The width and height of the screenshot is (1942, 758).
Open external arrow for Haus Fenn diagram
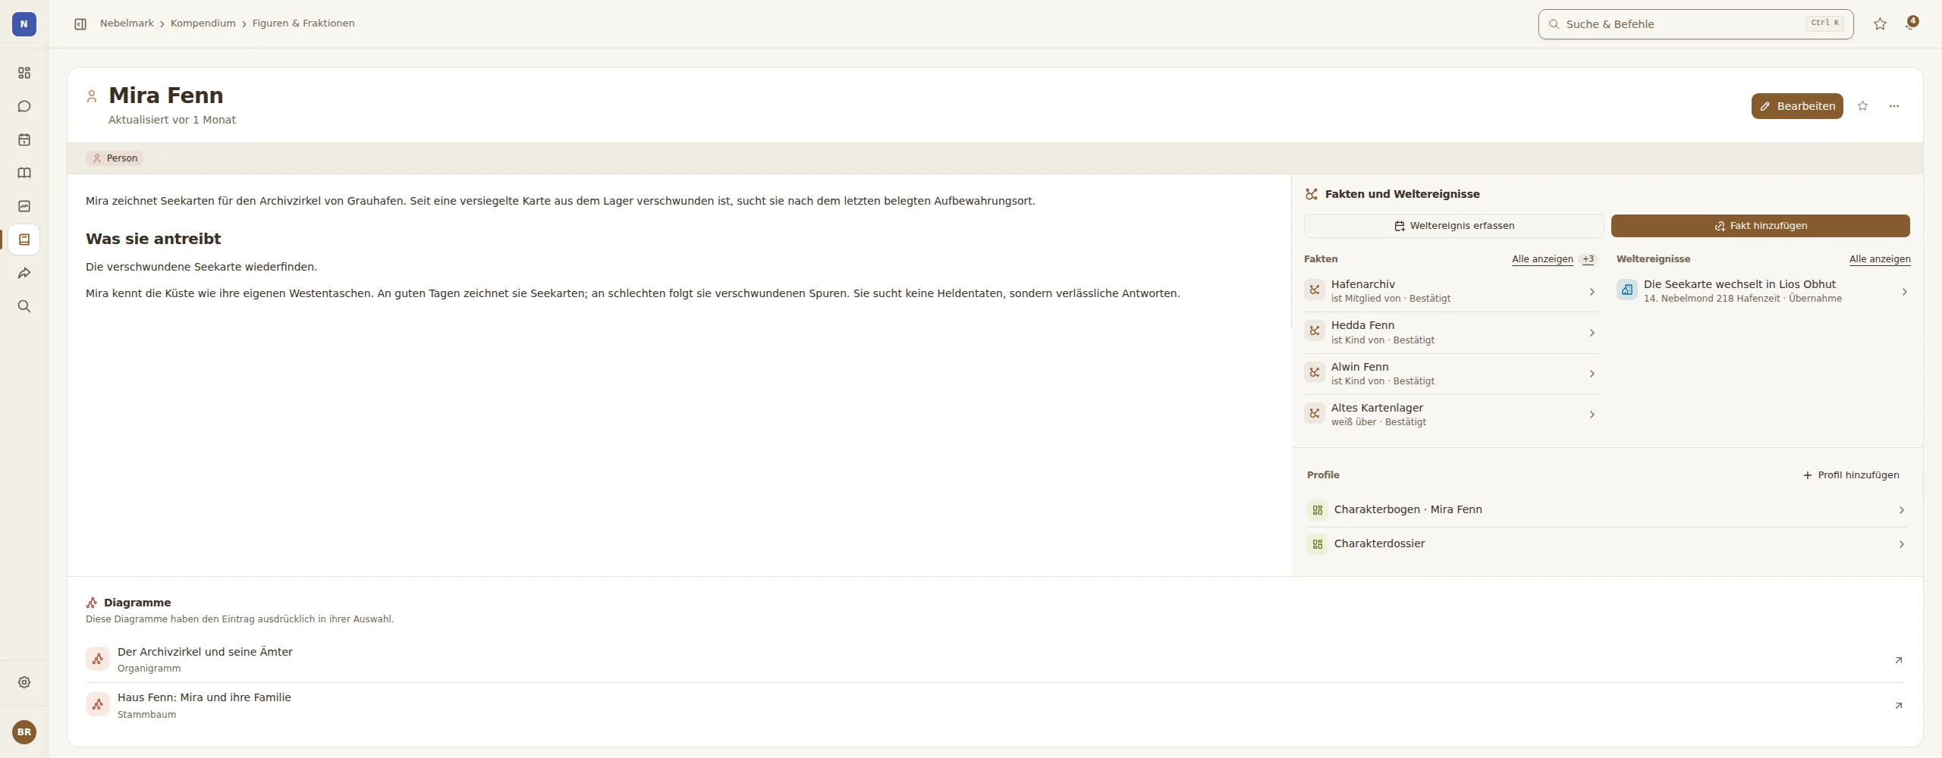point(1899,706)
